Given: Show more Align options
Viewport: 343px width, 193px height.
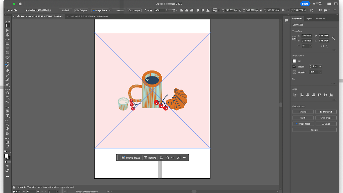Looking at the screenshot, I should coord(334,100).
